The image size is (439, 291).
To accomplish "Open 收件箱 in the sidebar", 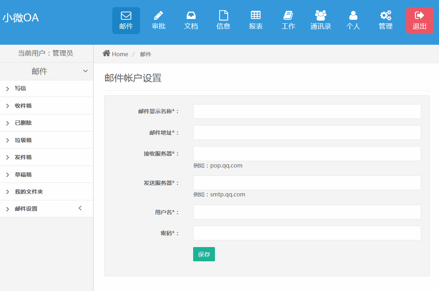I will pos(23,106).
